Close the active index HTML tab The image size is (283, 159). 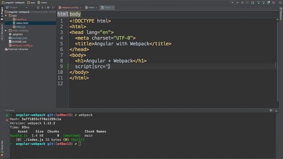(x=113, y=8)
